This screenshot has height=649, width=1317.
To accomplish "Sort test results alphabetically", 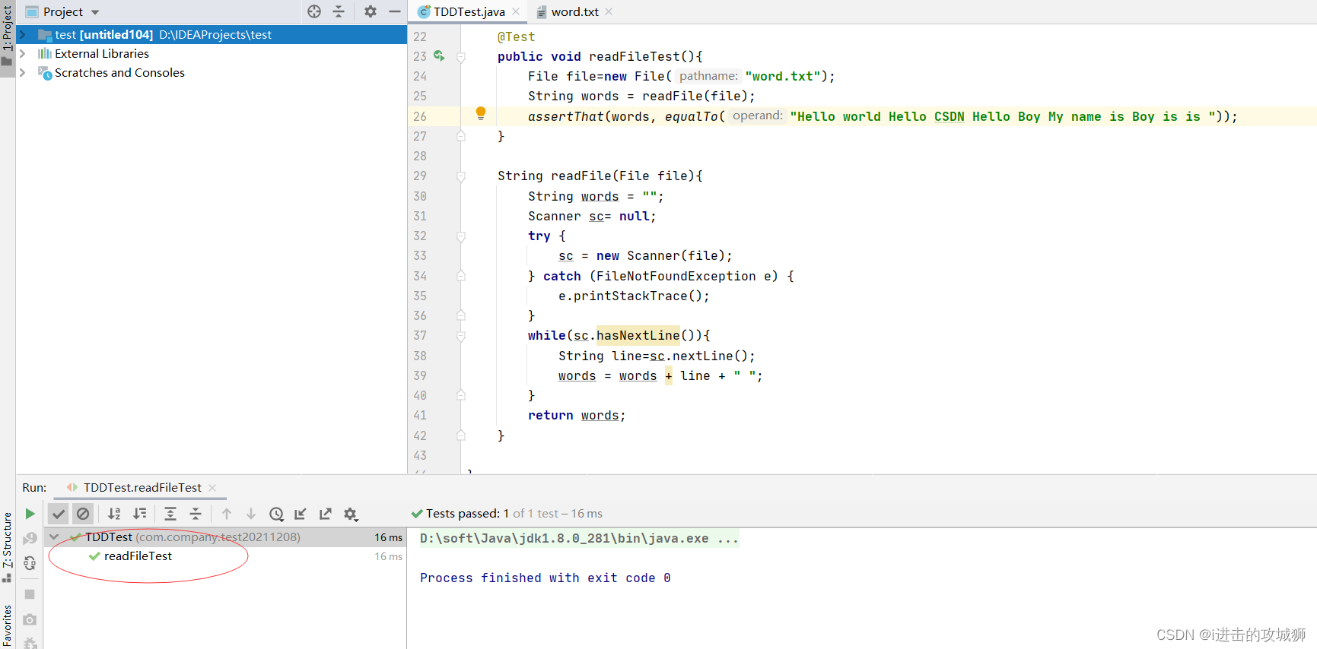I will 114,514.
